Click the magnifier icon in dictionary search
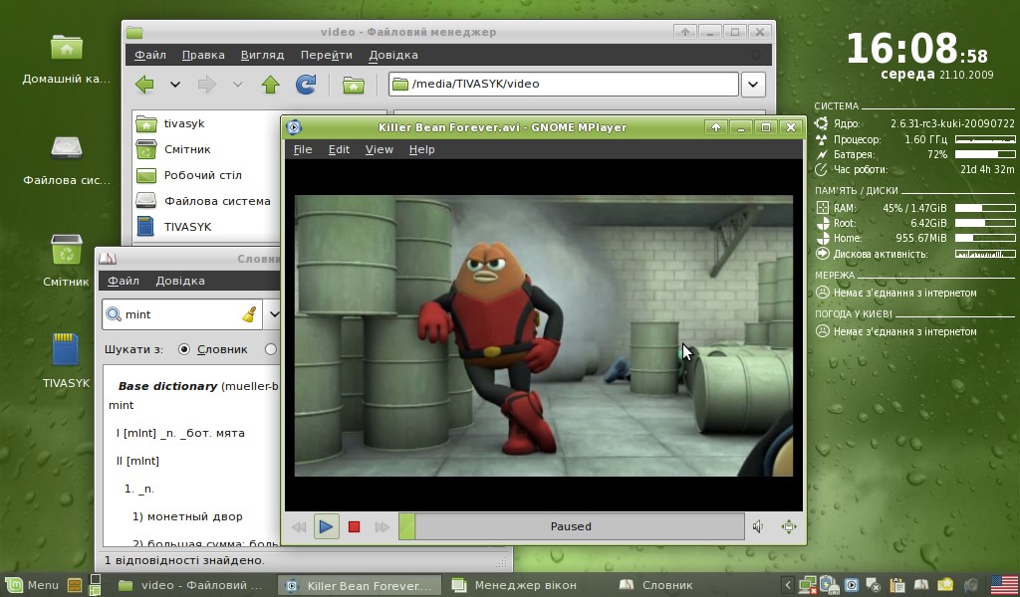1020x597 pixels. pos(114,314)
